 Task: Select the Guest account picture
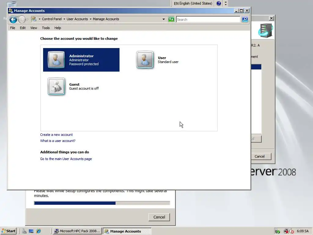pos(56,86)
